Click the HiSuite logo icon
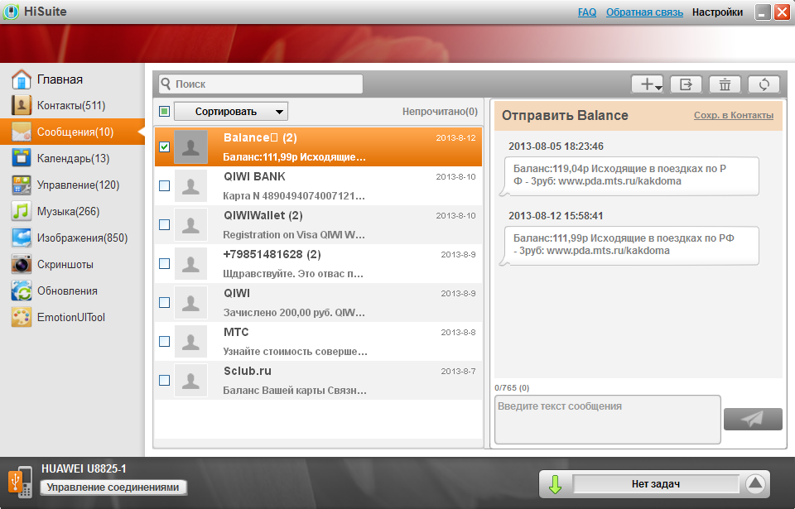 (11, 12)
